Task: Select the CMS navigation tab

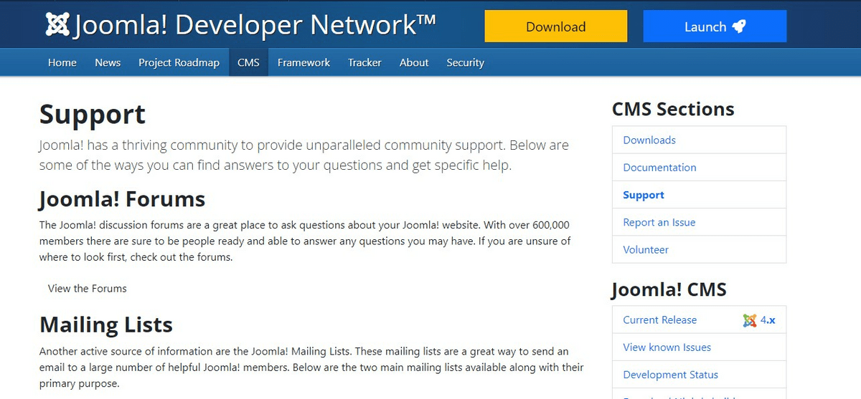Action: (248, 62)
